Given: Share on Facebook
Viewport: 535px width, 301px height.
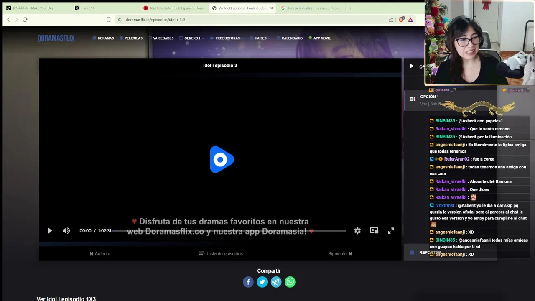Looking at the screenshot, I should pyautogui.click(x=248, y=282).
